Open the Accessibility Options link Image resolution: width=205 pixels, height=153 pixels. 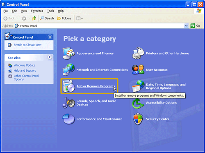pos(161,103)
